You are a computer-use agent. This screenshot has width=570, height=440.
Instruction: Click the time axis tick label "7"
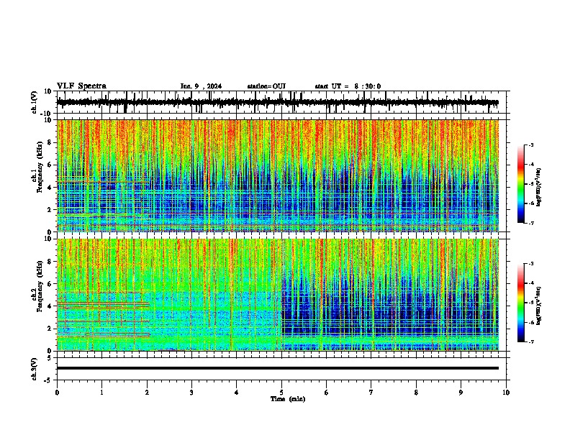[x=371, y=393]
